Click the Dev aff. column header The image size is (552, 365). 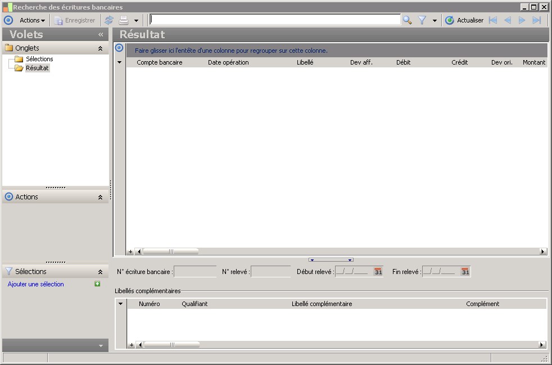[x=361, y=62]
